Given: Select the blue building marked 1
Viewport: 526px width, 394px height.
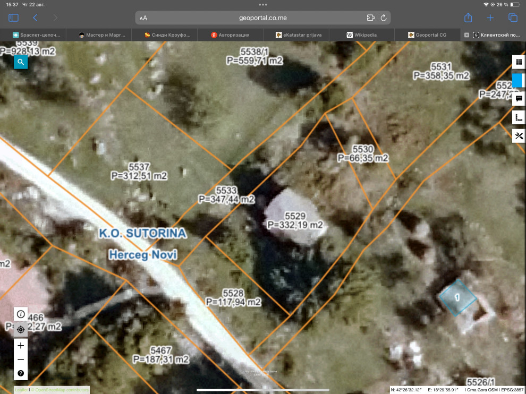Looking at the screenshot, I should [456, 297].
